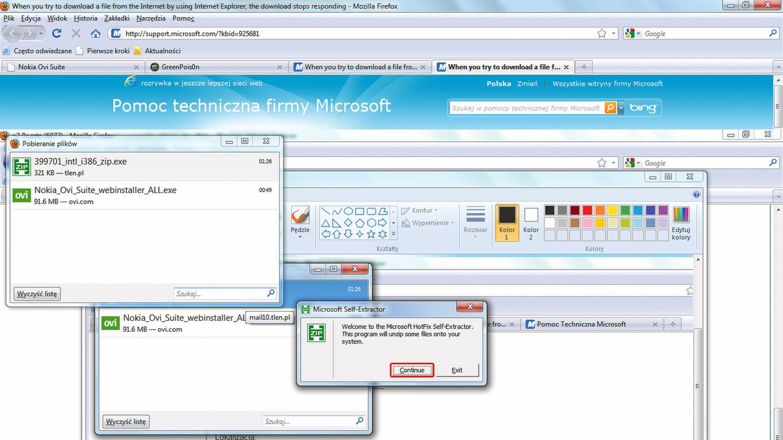This screenshot has width=783, height=440.
Task: Expand the shapes gallery more arrow
Action: pyautogui.click(x=393, y=234)
